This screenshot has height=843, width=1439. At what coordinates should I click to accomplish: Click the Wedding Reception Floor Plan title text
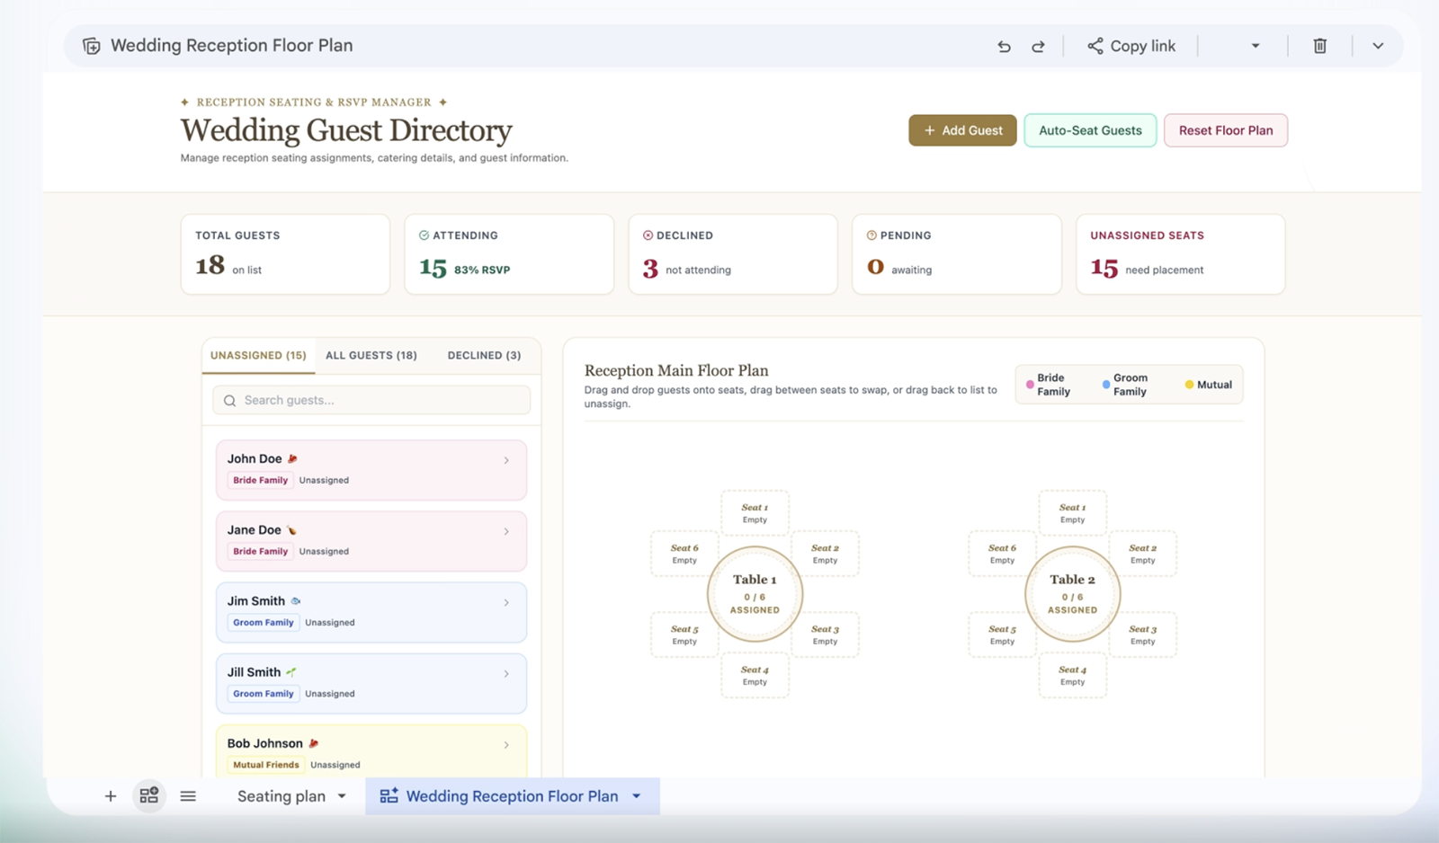pos(231,46)
